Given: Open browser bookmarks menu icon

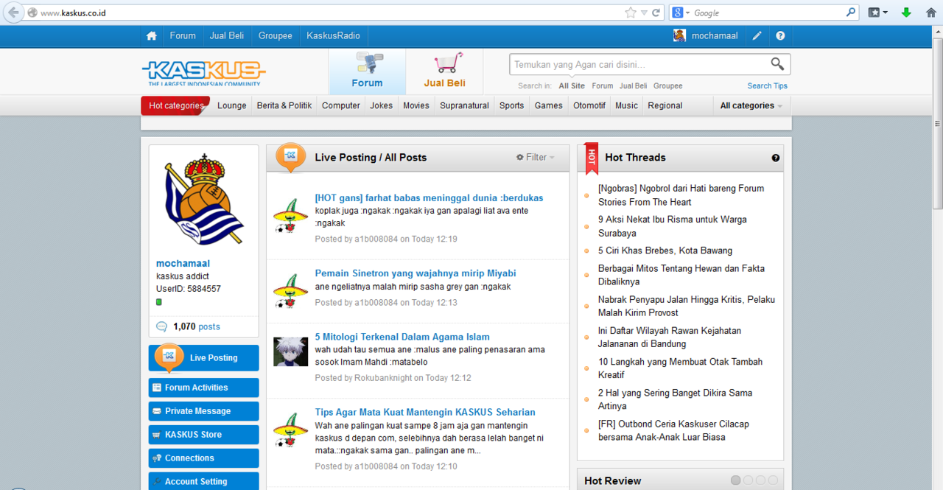Looking at the screenshot, I should 877,13.
